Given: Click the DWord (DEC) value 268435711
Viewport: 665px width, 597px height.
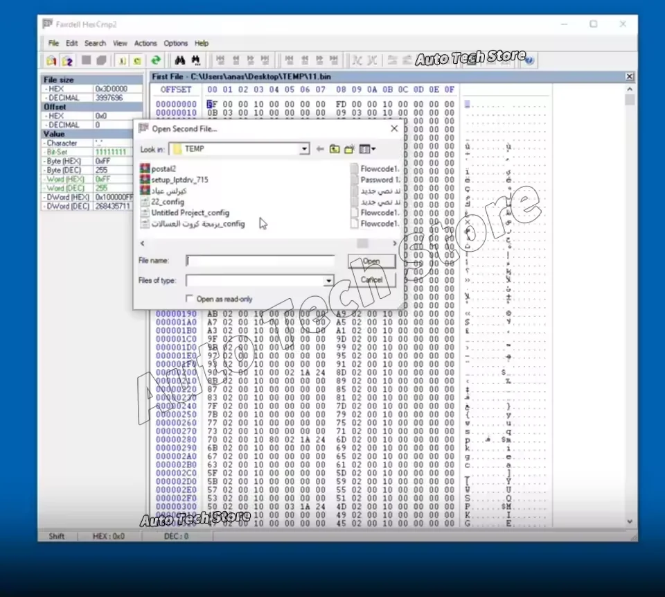Looking at the screenshot, I should coord(113,206).
